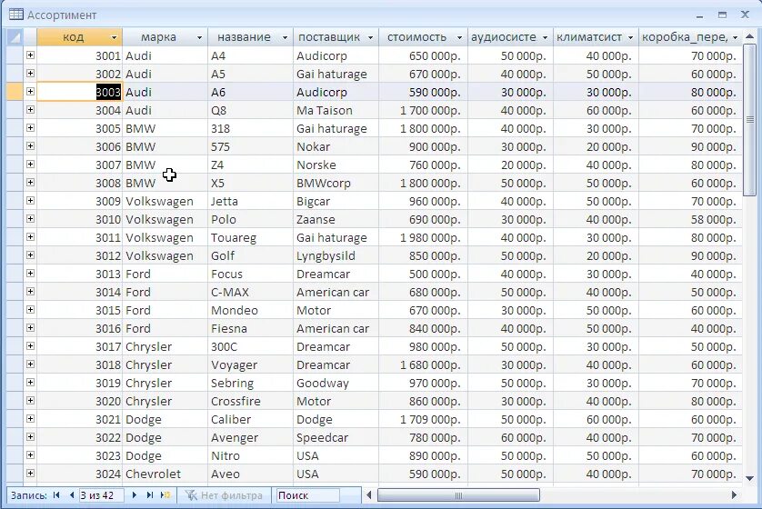Expand subdatasheet for record 3015
Image resolution: width=762 pixels, height=509 pixels.
pyautogui.click(x=30, y=310)
